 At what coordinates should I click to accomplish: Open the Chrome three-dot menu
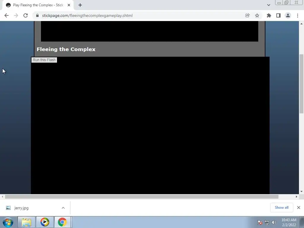297,15
